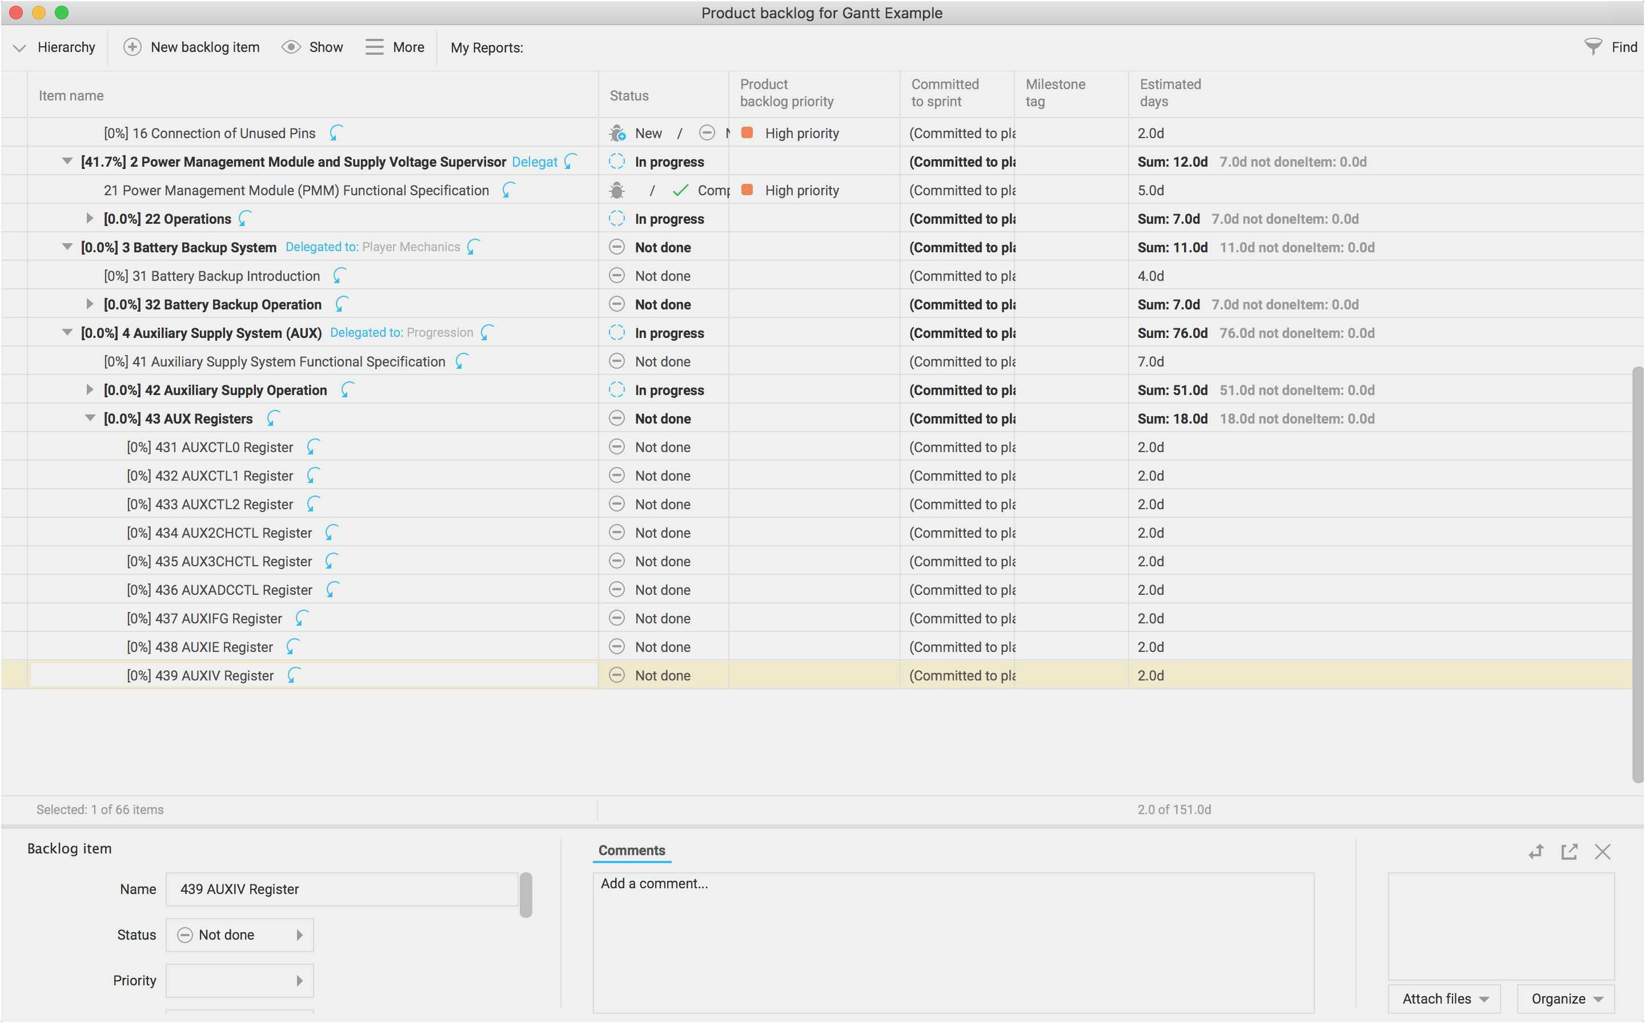
Task: Click orange High priority swatch on Unused Pins row
Action: (x=747, y=132)
